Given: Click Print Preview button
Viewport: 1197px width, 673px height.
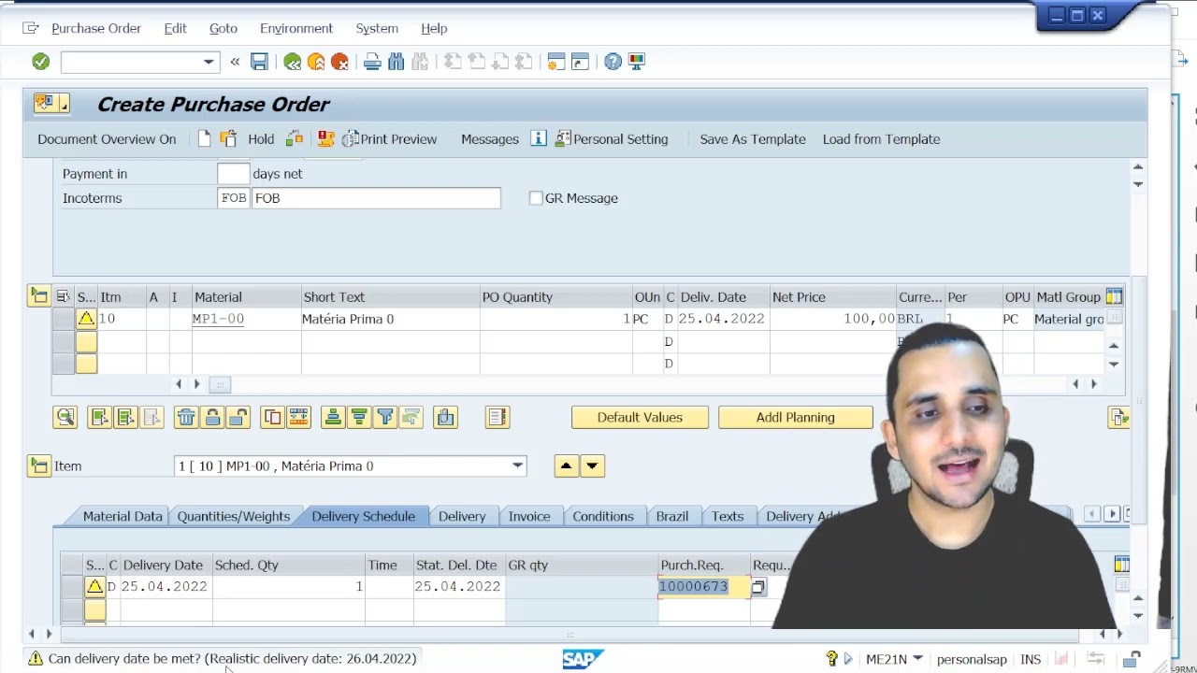Looking at the screenshot, I should click(389, 139).
